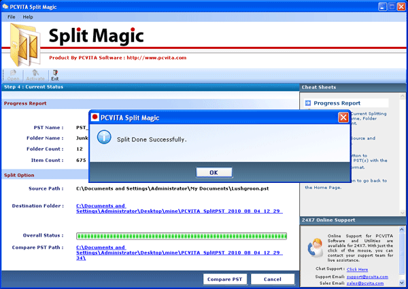This screenshot has height=289, width=408.
Task: Click the red dialog title bar icon
Action: click(x=96, y=118)
